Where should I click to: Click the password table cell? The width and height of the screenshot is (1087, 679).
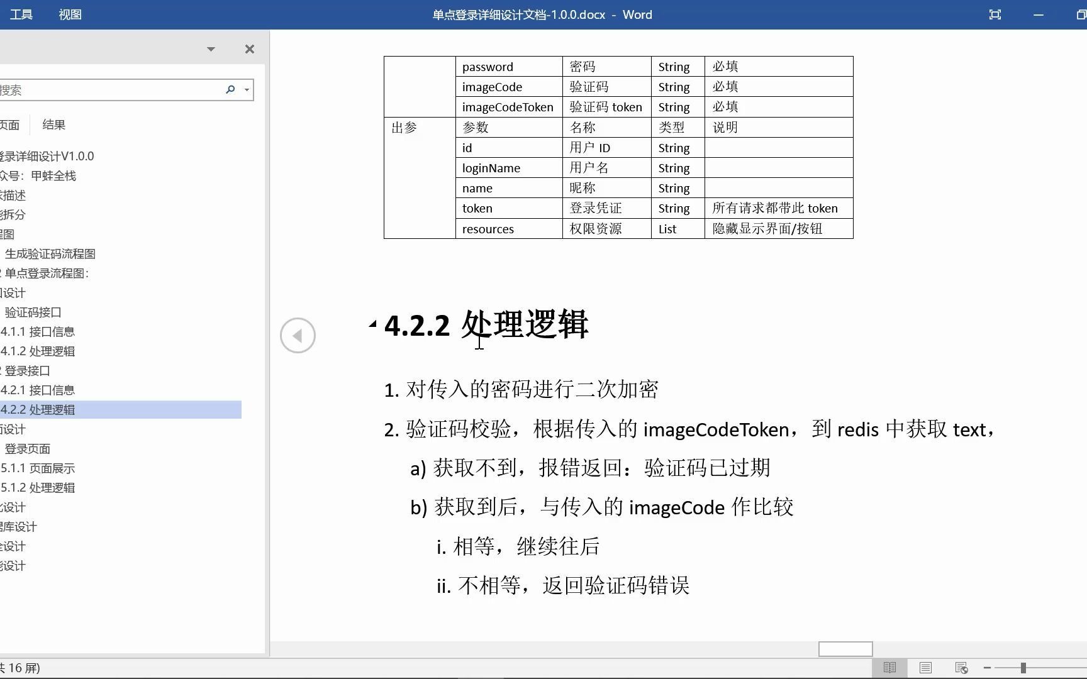tap(509, 67)
